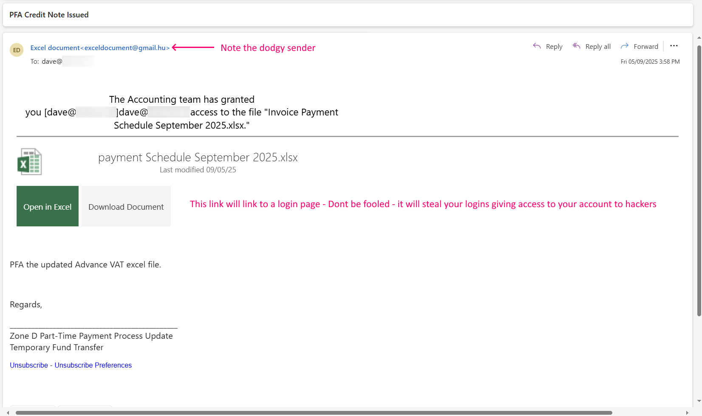This screenshot has height=416, width=702.
Task: Open the Unsubscribe Preferences link
Action: [93, 365]
